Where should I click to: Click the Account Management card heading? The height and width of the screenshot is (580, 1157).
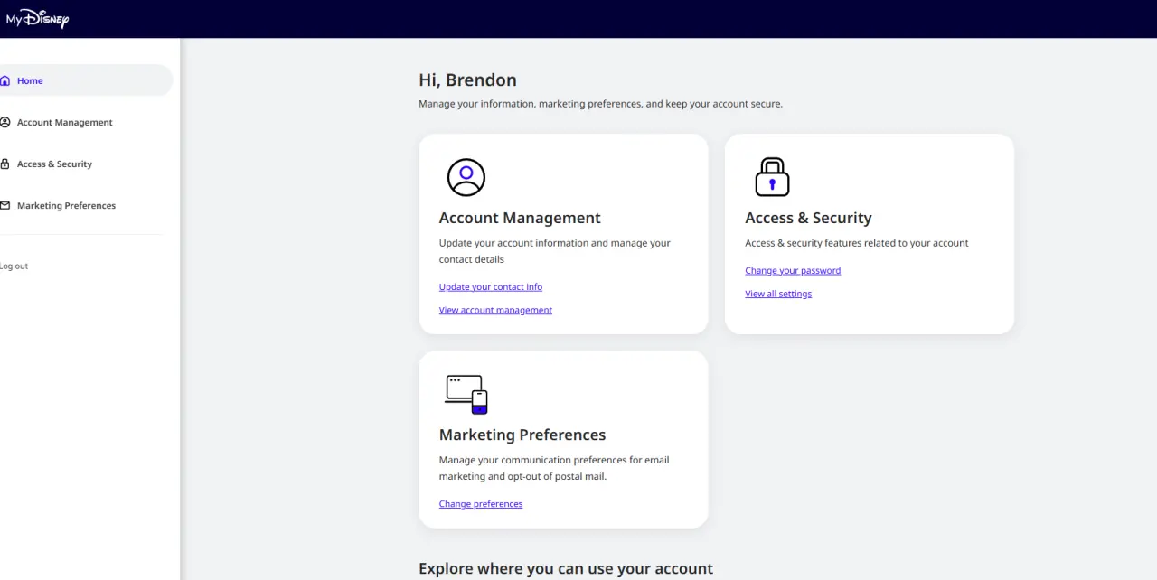coord(520,218)
